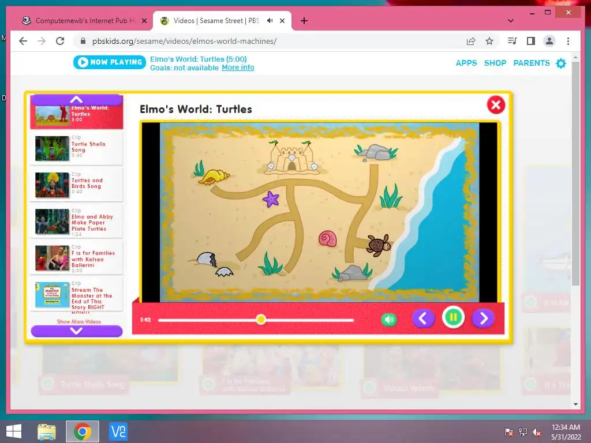Screen dimensions: 591x443
Task: Select the Videos Sesame Street PBS tab
Action: pos(216,21)
